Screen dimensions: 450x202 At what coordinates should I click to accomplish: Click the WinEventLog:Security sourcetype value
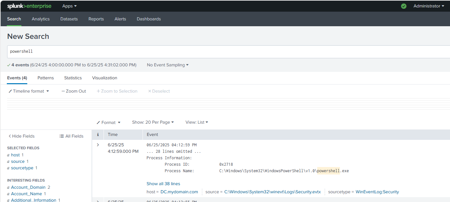(x=377, y=192)
